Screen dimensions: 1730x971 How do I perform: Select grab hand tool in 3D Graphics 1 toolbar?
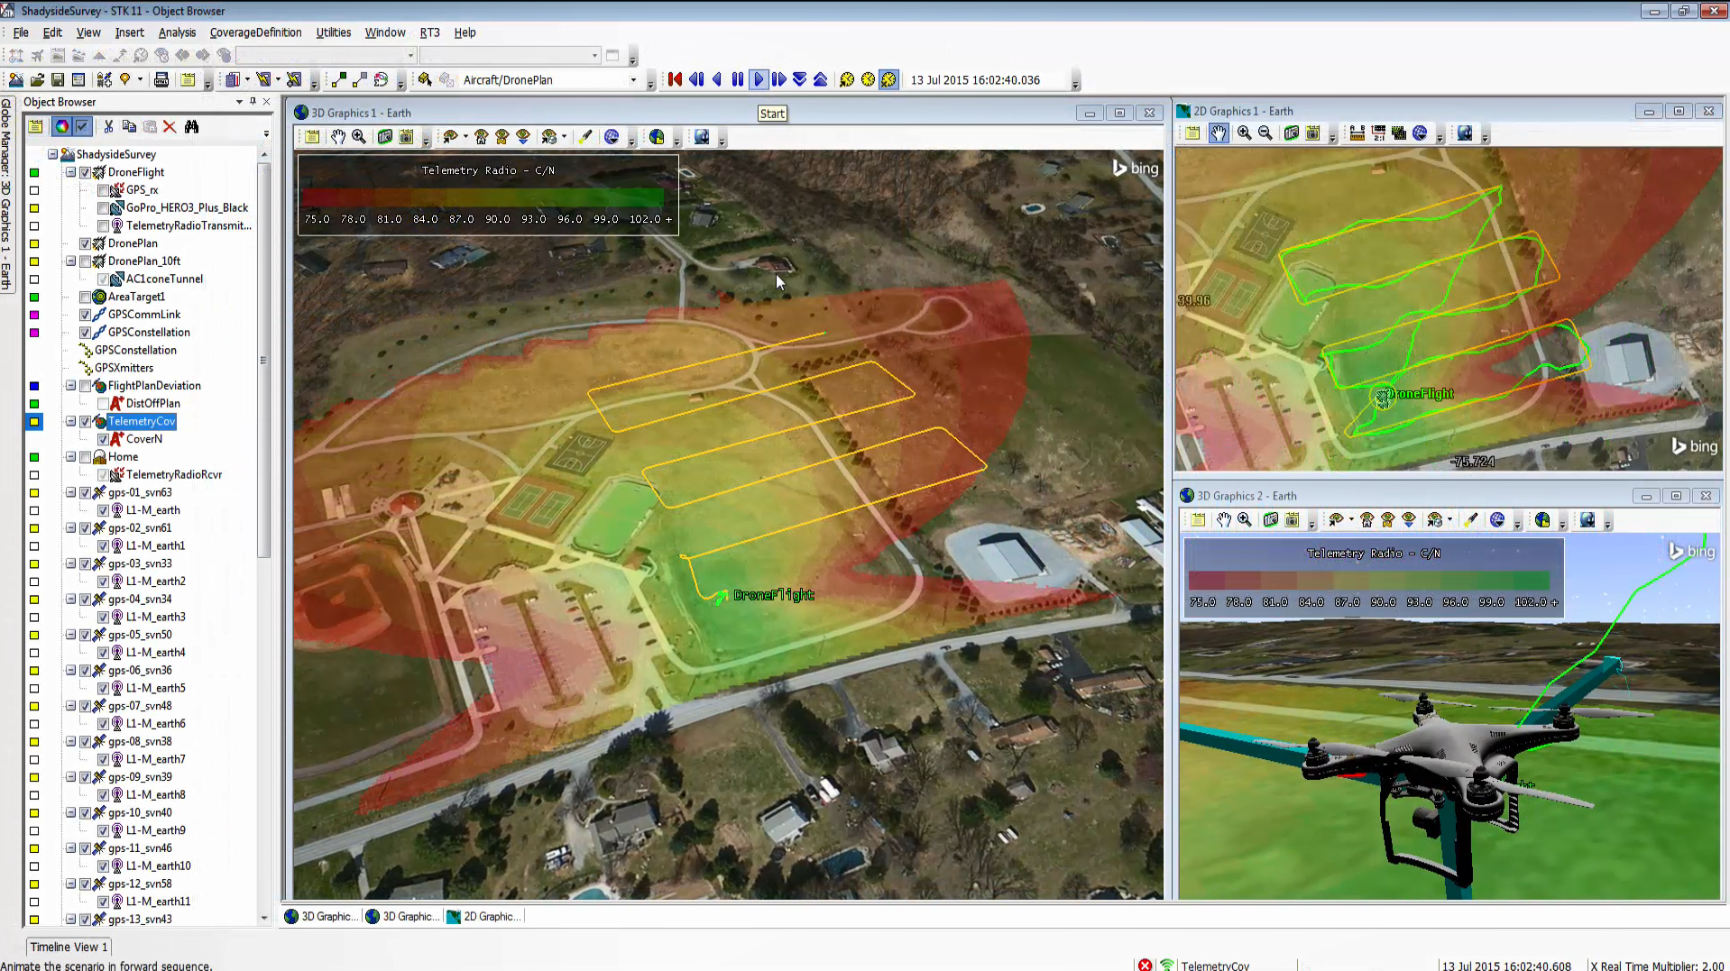point(338,137)
